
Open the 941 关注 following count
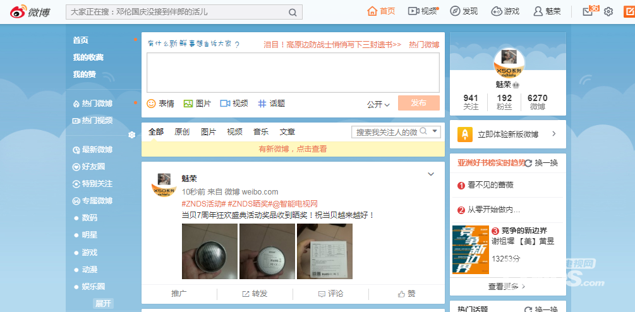[x=471, y=102]
